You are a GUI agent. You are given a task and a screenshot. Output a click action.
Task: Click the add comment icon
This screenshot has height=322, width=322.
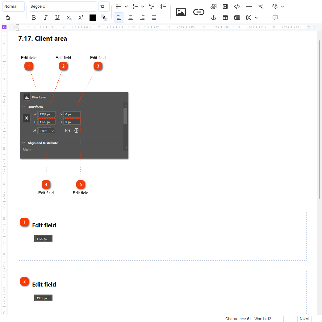275,18
